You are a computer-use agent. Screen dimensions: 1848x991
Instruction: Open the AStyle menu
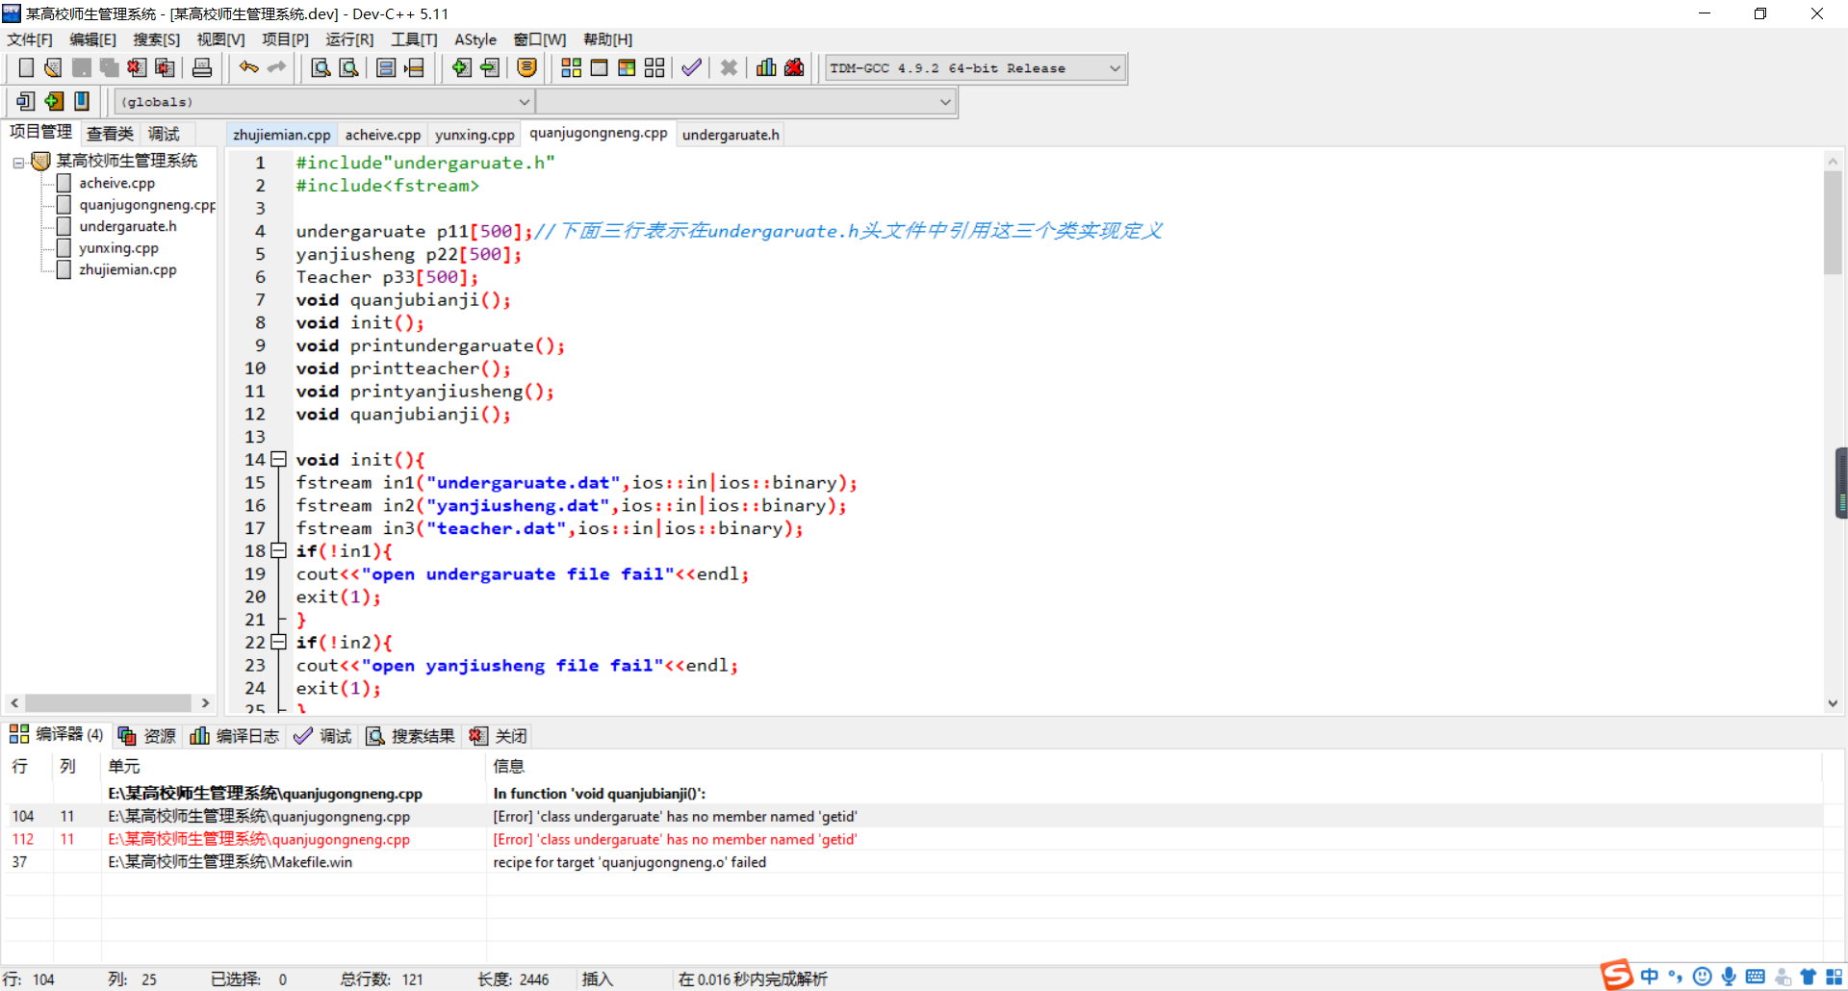[475, 39]
